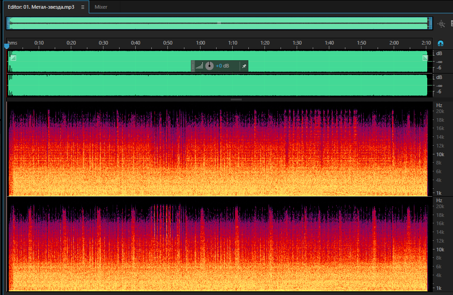Image resolution: width=453 pixels, height=295 pixels.
Task: Click the amplitude adjust knob in HUD
Action: tap(209, 66)
